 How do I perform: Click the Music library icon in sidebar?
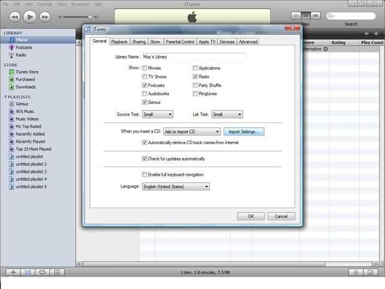tap(12, 40)
